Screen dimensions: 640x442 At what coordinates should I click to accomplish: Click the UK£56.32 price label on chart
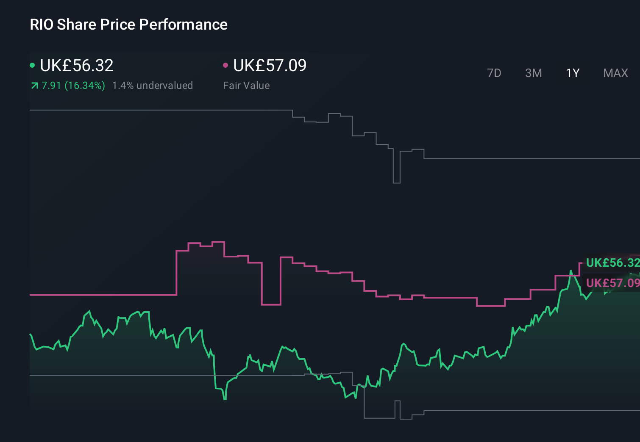click(x=612, y=263)
